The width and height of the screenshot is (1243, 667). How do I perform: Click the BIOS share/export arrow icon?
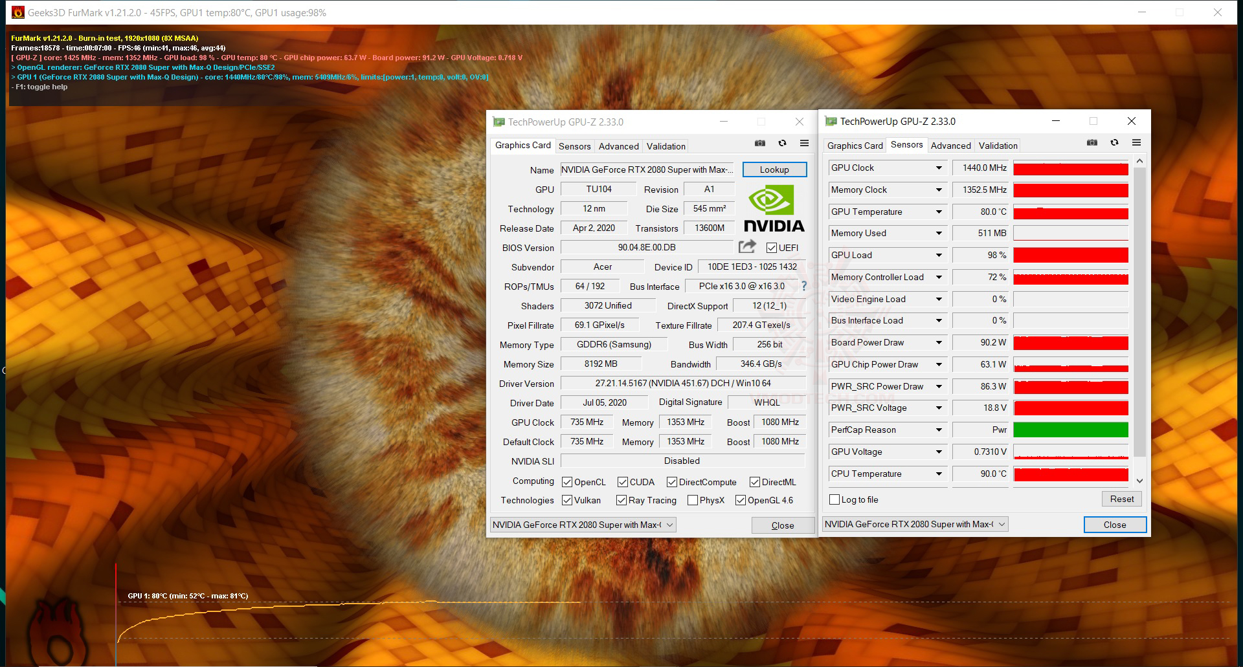click(747, 246)
